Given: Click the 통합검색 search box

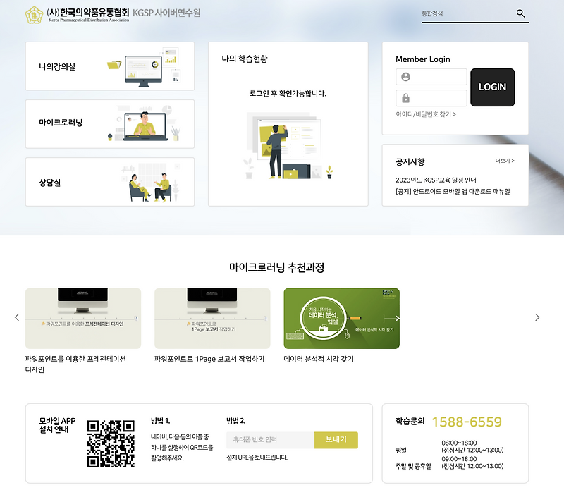Looking at the screenshot, I should [465, 13].
